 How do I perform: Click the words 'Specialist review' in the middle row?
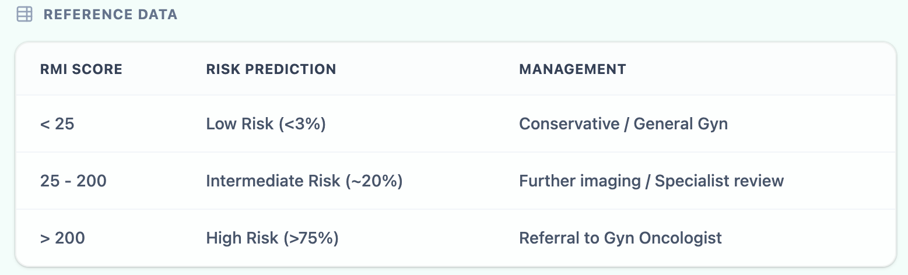point(719,181)
